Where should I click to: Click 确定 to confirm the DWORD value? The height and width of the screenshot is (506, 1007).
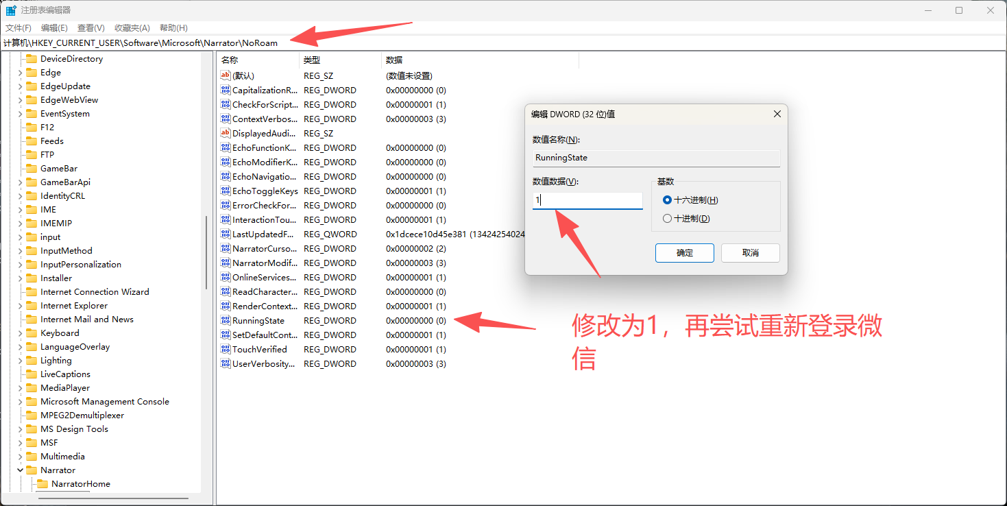[x=684, y=253]
